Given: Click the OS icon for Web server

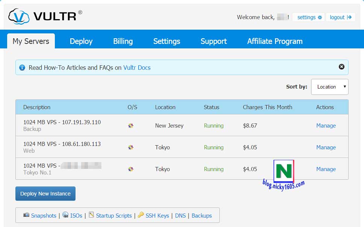Looking at the screenshot, I should click(131, 147).
